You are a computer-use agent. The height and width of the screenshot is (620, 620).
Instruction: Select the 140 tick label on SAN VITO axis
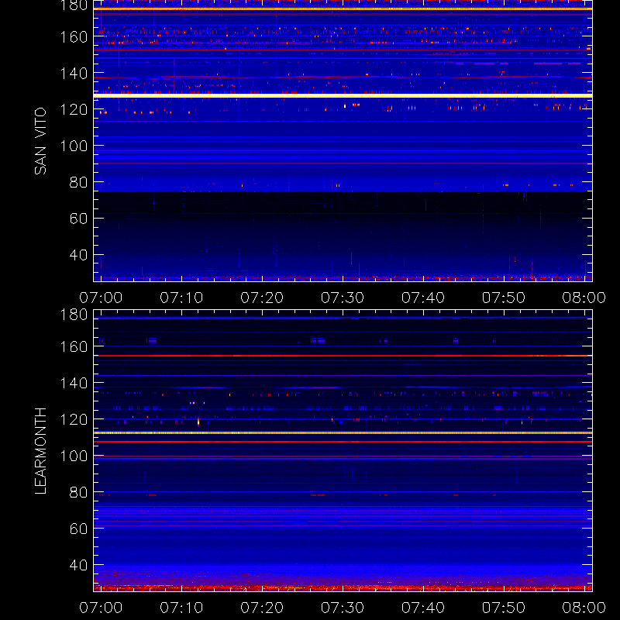coord(74,73)
